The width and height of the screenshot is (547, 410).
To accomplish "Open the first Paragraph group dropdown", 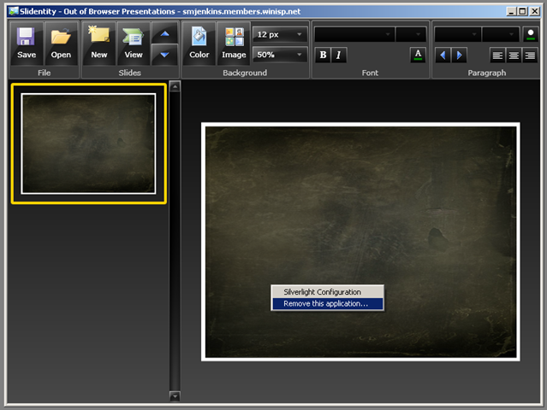I will (x=458, y=34).
